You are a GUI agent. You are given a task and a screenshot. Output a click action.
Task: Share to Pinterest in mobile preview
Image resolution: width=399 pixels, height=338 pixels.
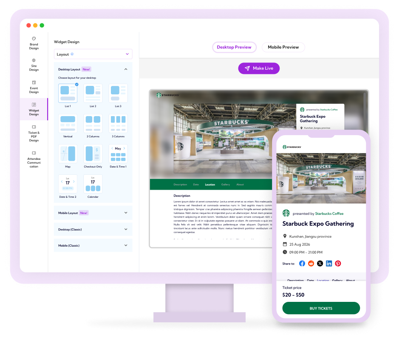click(x=338, y=264)
